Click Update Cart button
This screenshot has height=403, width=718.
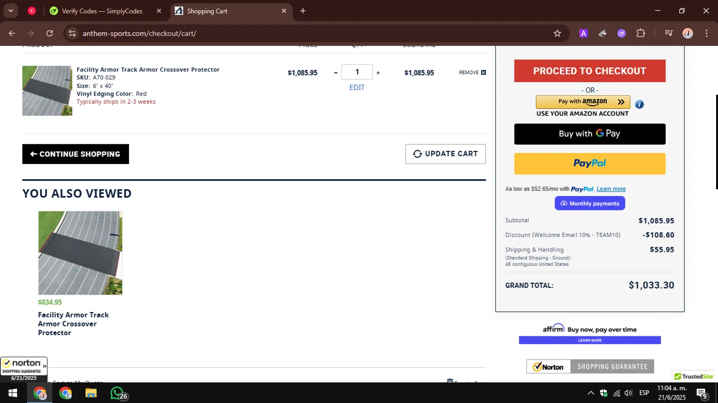tap(446, 154)
